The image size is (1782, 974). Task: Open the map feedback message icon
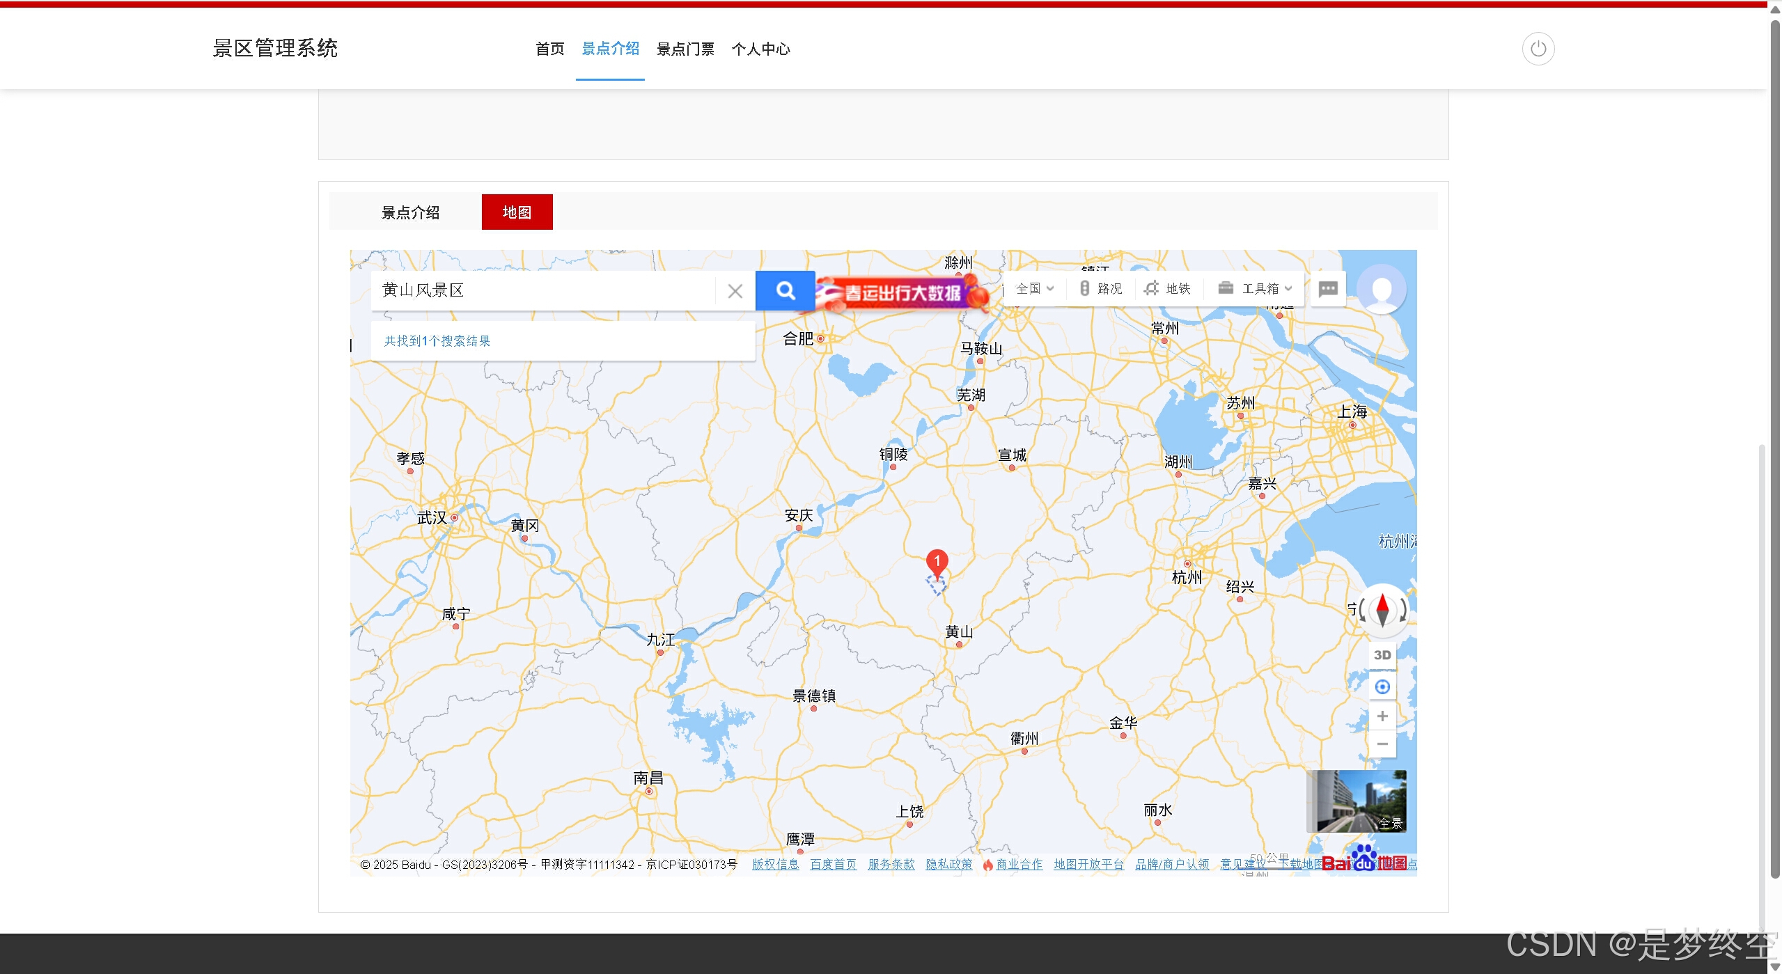coord(1327,288)
